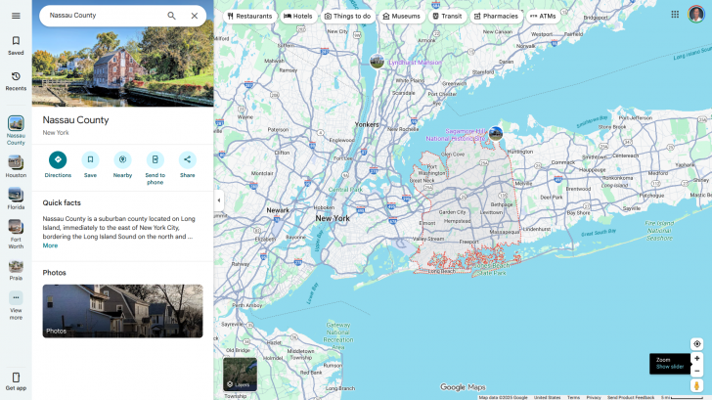
Task: Open the hamburger main menu
Action: click(16, 16)
